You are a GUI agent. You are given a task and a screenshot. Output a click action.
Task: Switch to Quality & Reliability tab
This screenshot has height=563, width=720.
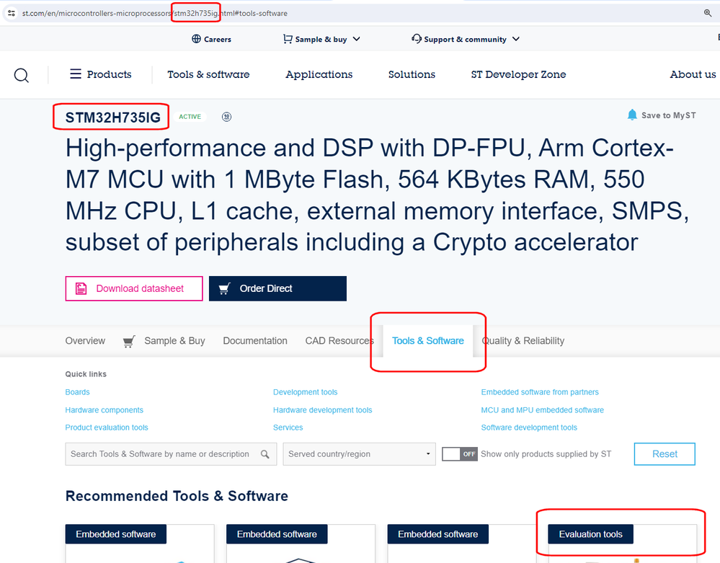tap(523, 341)
